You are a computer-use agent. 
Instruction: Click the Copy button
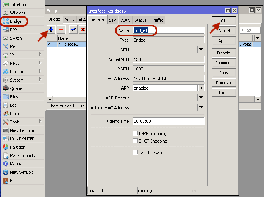[224, 73]
